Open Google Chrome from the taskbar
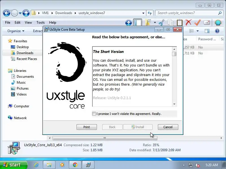 pos(75,165)
